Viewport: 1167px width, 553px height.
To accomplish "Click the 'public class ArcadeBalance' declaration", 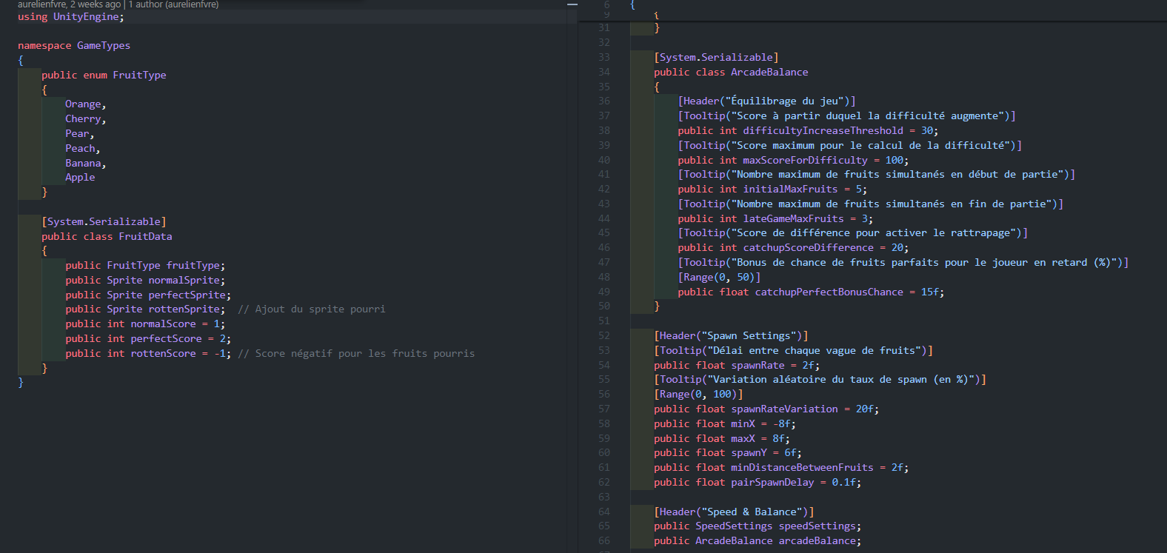I will click(731, 73).
